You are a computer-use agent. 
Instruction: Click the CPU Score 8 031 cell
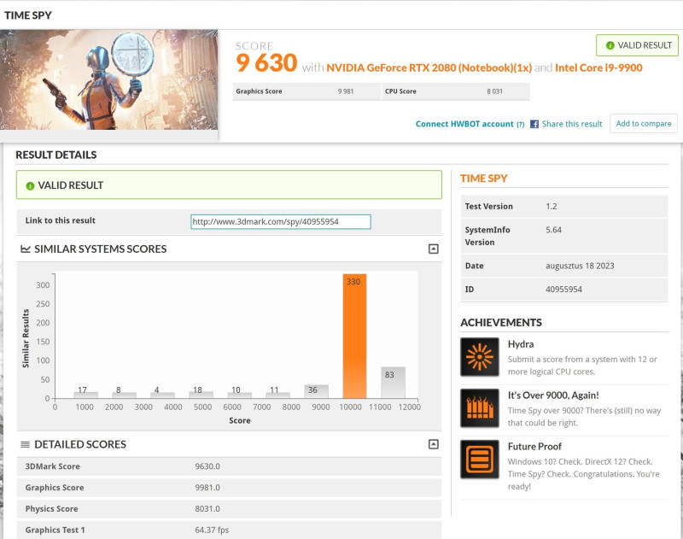456,91
